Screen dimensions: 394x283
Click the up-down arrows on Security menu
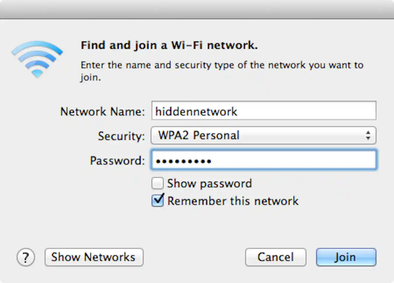[368, 135]
